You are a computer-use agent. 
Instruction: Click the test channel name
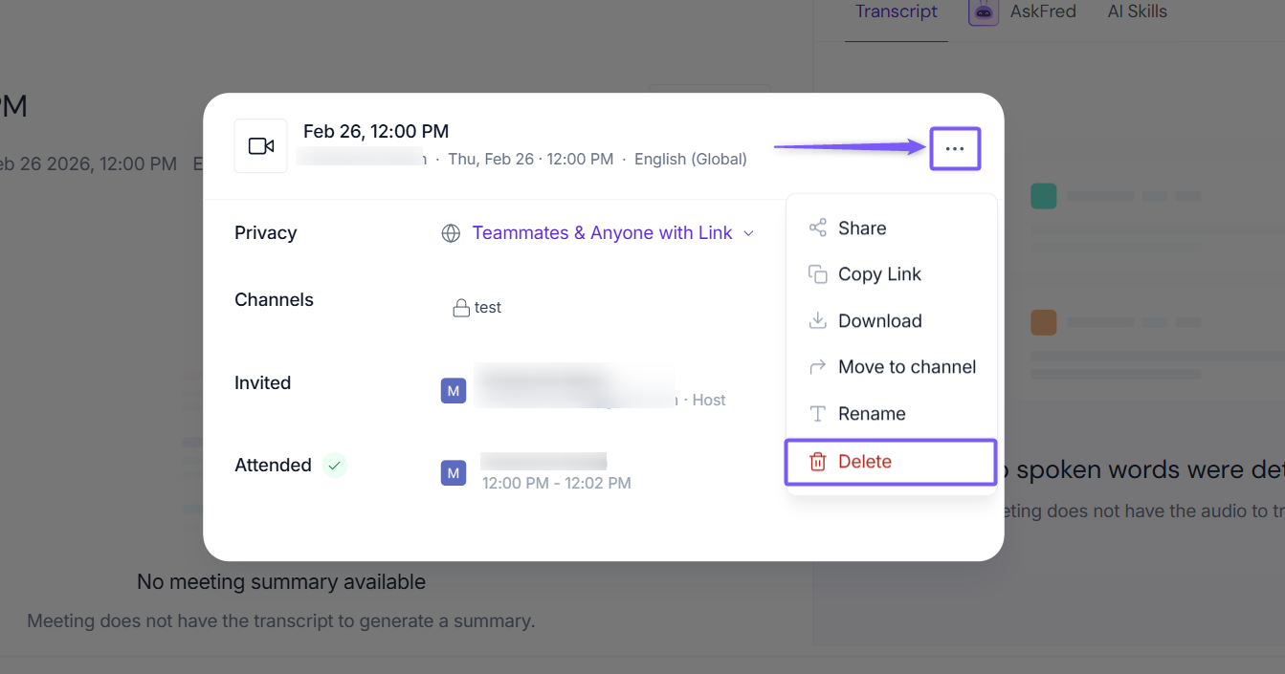[488, 308]
